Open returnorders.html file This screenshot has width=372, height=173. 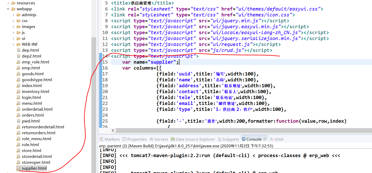(x=39, y=133)
